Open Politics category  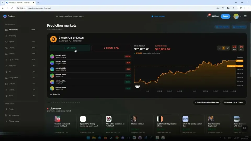tap(20, 54)
